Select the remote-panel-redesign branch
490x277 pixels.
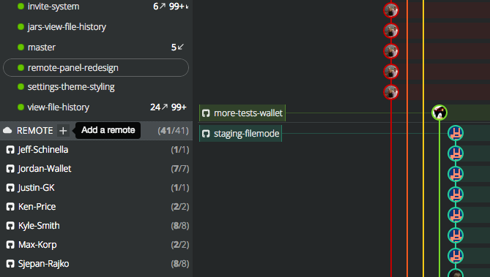(96, 68)
